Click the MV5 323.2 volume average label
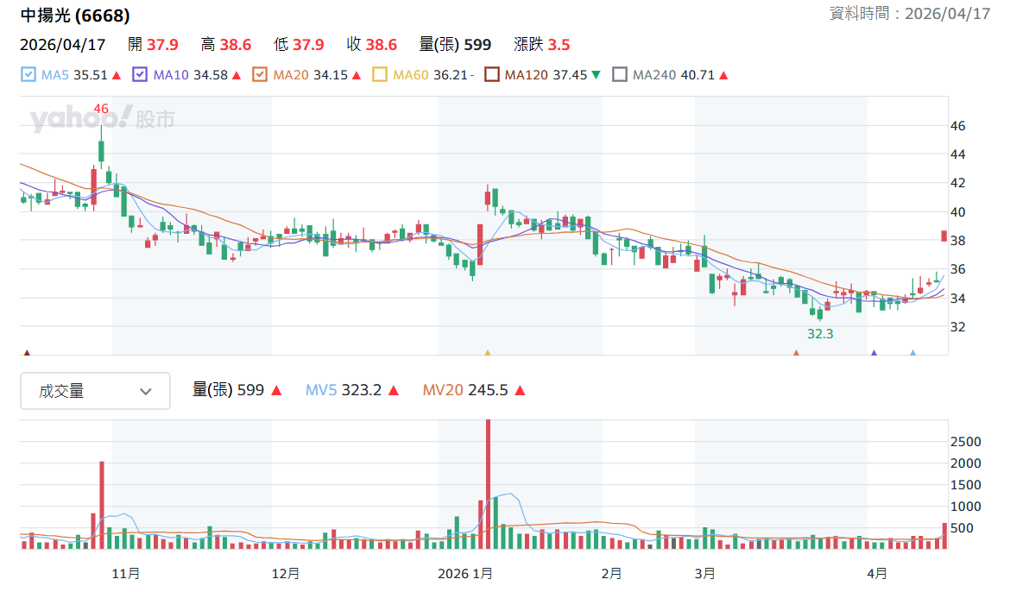1010x592 pixels. pos(344,390)
